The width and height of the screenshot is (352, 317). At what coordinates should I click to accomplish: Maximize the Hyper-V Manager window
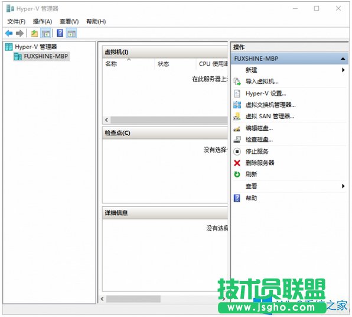(317, 8)
